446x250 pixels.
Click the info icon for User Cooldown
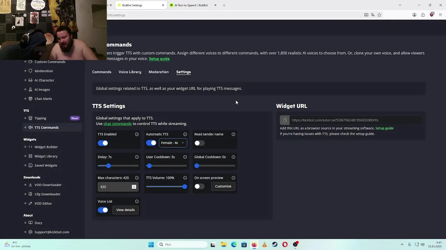pos(185,157)
